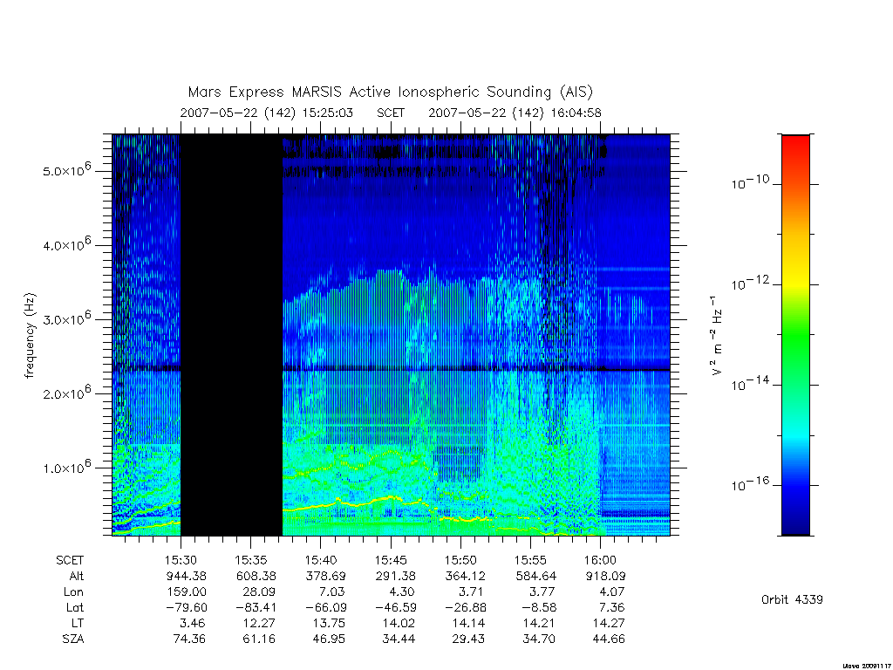This screenshot has height=670, width=893.
Task: Click the end time '2007-05-22 (142) 16:04:58'
Action: point(515,113)
